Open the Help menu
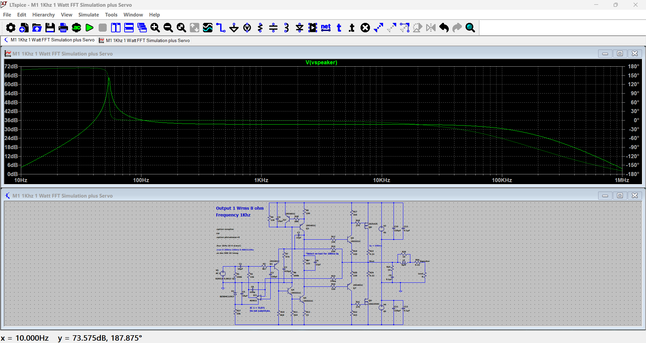The width and height of the screenshot is (646, 343). click(155, 15)
